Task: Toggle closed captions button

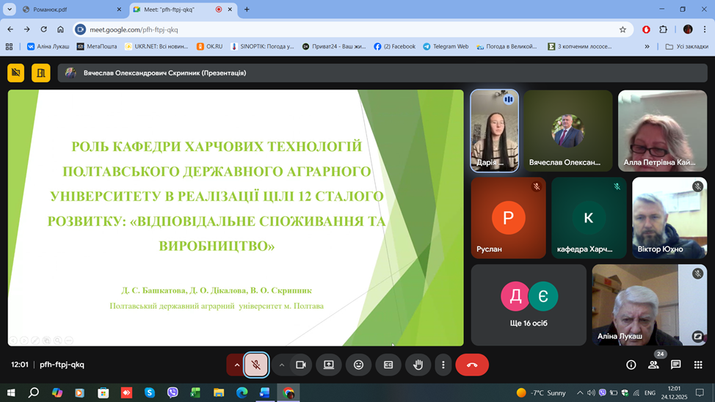Action: 388,365
